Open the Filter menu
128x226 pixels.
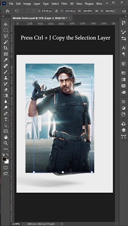64,4
